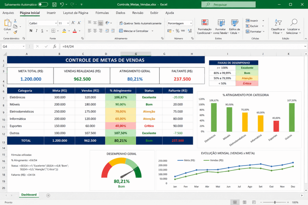Toggle bold (N) formatting
The height and width of the screenshot is (205, 308).
point(31,31)
